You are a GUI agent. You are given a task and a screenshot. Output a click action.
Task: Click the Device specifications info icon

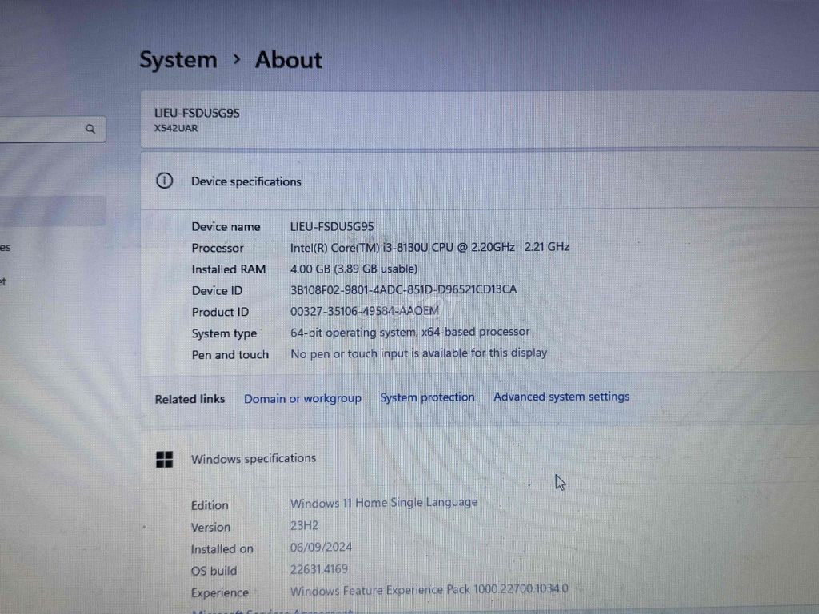[x=165, y=181]
